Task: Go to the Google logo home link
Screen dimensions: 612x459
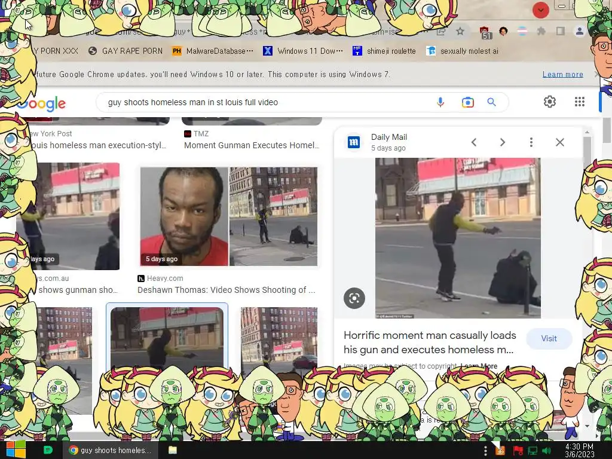Action: click(x=41, y=103)
